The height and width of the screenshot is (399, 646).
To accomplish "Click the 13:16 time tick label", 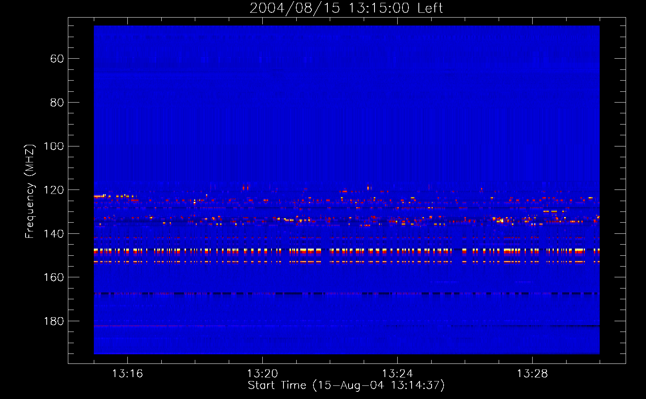I will pyautogui.click(x=127, y=374).
